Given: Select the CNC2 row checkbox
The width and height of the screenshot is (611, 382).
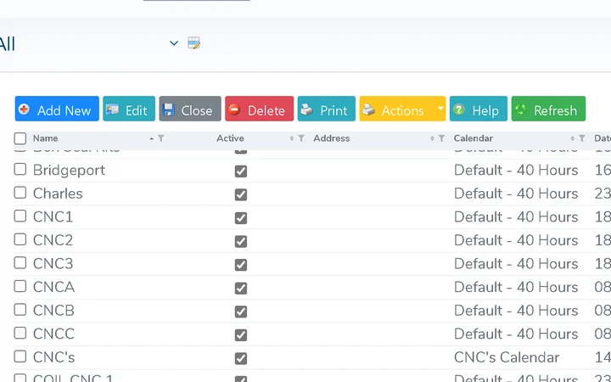Looking at the screenshot, I should (20, 239).
